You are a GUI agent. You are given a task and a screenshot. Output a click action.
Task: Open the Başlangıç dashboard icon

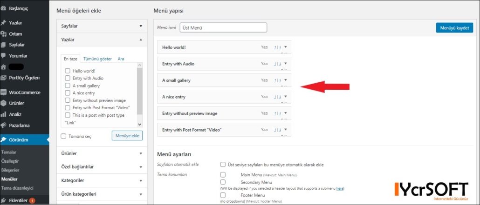pos(3,8)
